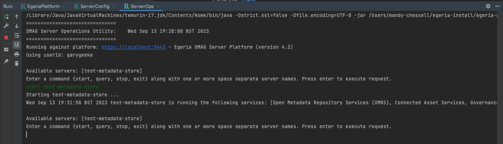Jump up the stack trace arrow
Viewport: 503px width, 144px height.
tap(17, 17)
